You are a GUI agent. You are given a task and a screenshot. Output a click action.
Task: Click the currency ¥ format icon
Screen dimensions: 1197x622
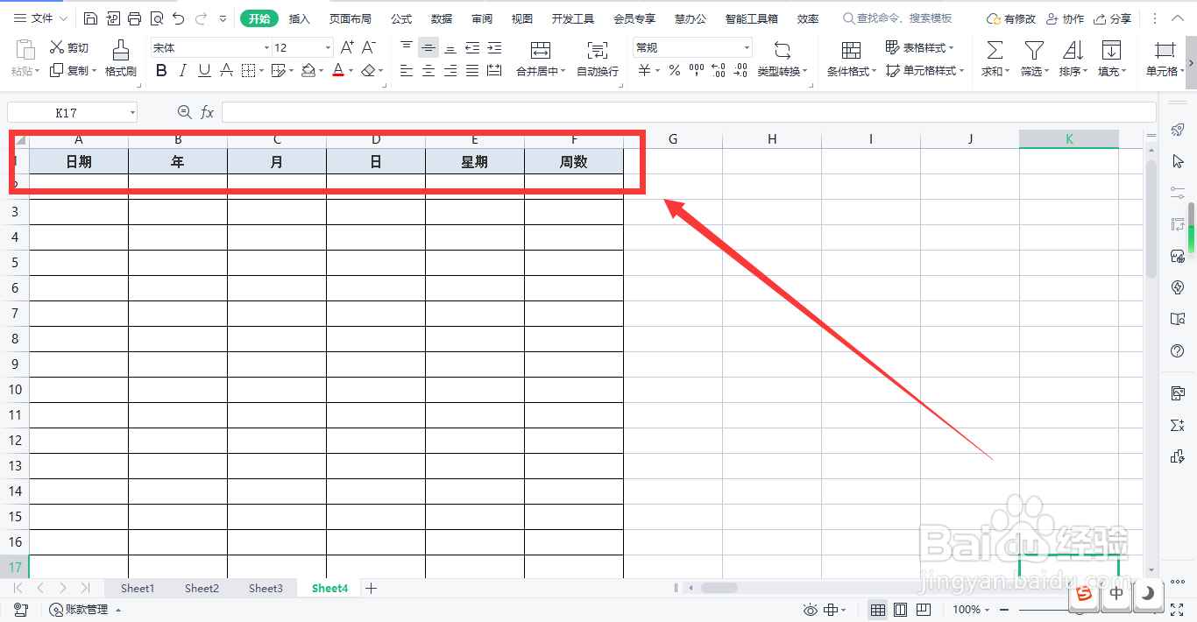pyautogui.click(x=645, y=71)
